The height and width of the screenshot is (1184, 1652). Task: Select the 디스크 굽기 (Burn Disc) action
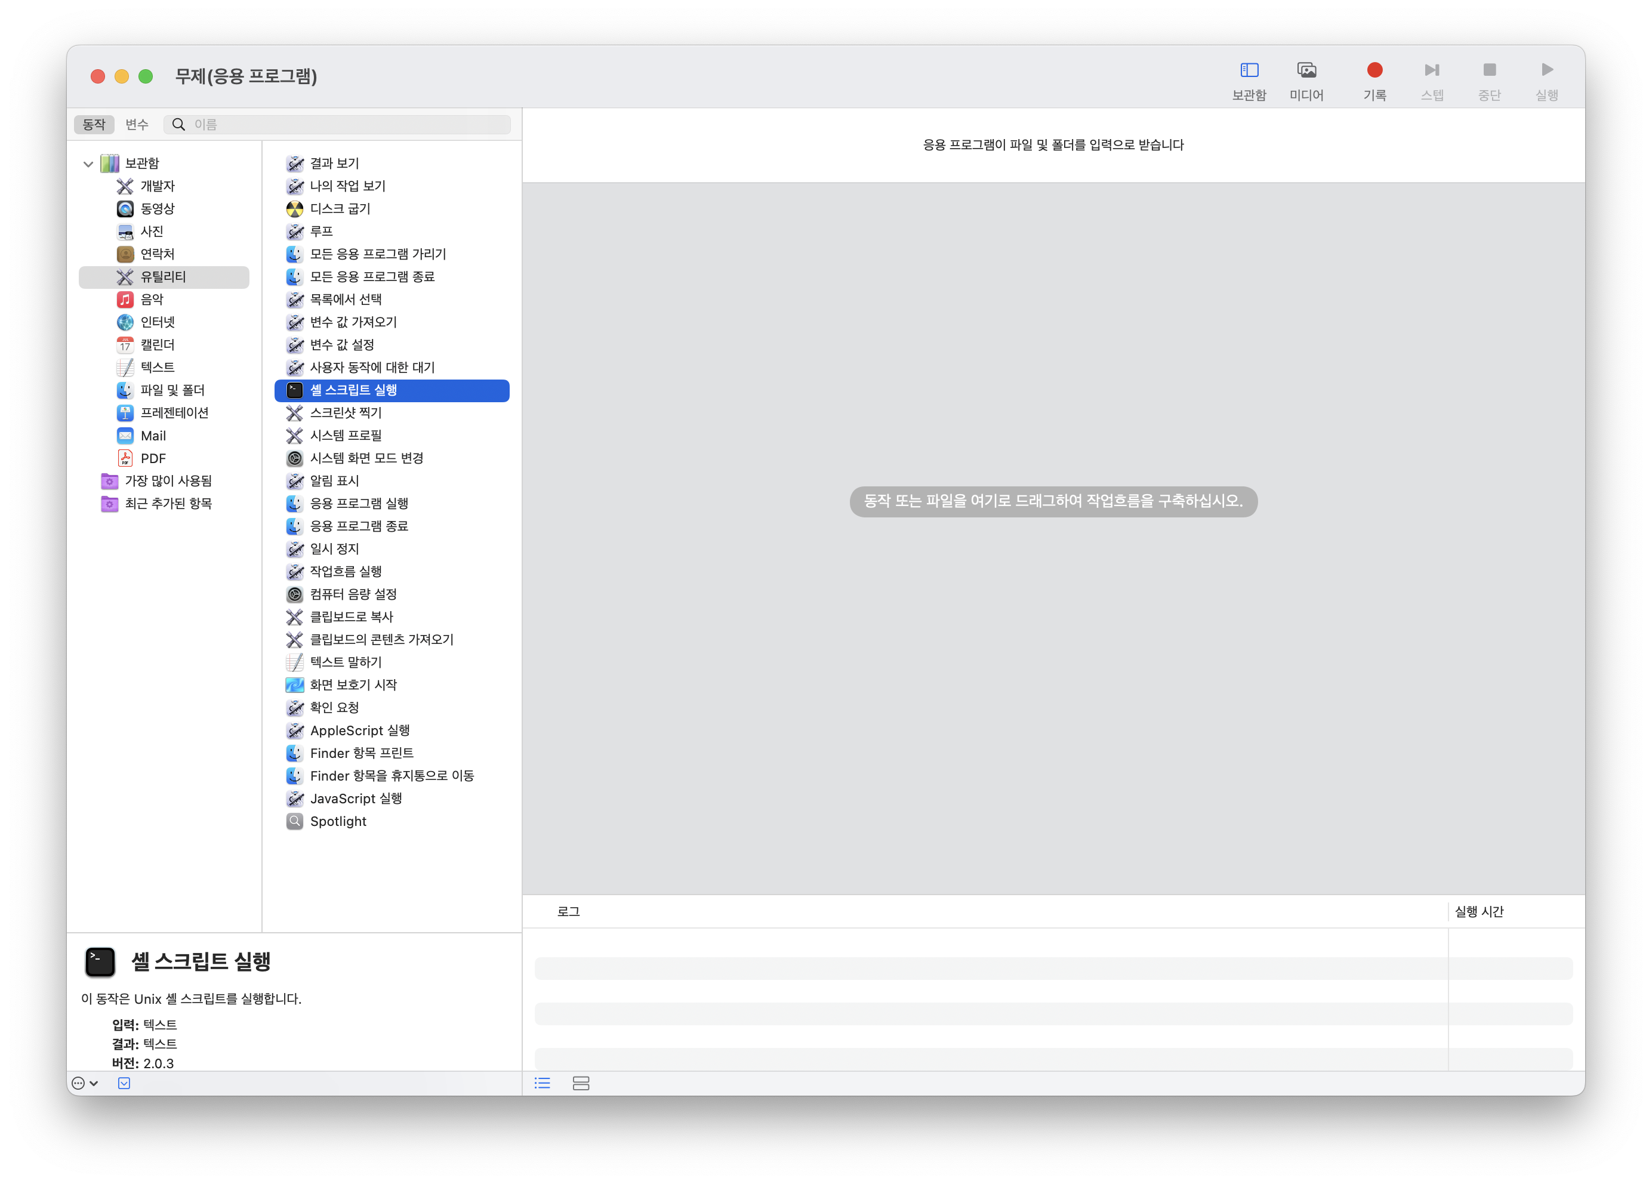pos(340,209)
